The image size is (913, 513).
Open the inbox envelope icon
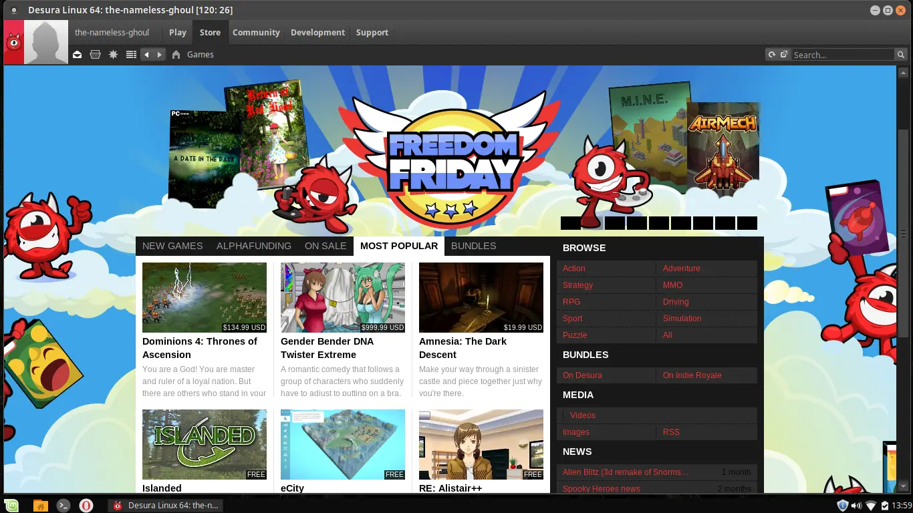point(78,55)
